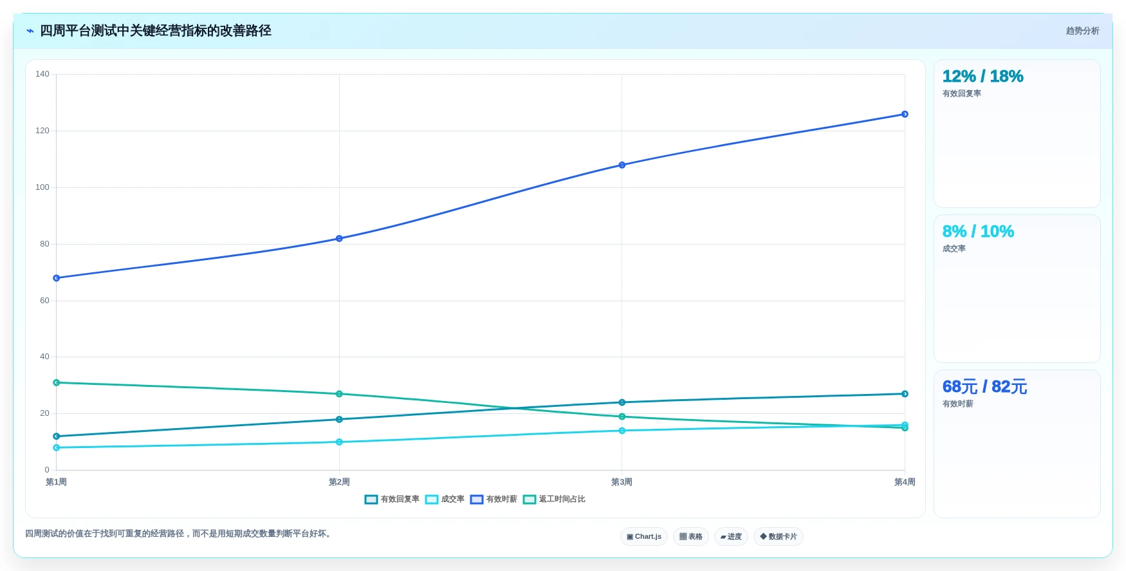Toggle the 返工时间占比 legend item

coord(554,500)
